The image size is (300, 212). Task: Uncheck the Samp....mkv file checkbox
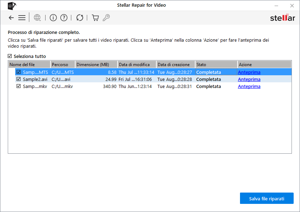click(18, 86)
